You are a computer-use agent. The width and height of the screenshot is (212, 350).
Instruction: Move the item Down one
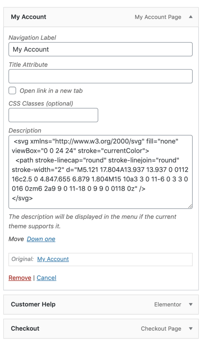41,239
